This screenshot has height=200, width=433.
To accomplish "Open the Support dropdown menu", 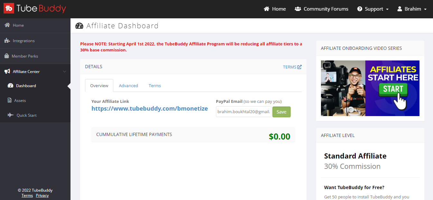I will click(373, 9).
